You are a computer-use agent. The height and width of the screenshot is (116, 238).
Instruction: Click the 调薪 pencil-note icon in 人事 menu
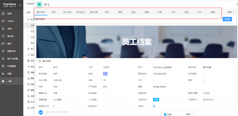[28, 72]
